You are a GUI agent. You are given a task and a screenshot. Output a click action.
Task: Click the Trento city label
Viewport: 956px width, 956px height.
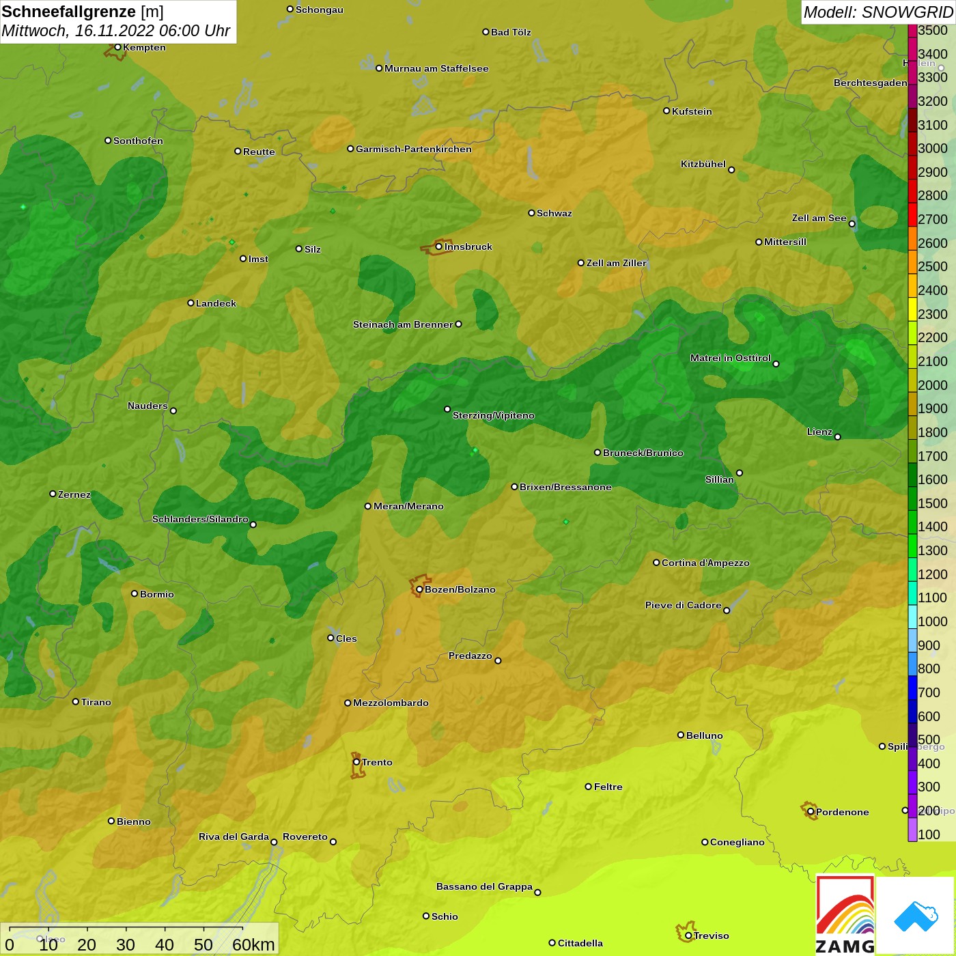tap(377, 762)
